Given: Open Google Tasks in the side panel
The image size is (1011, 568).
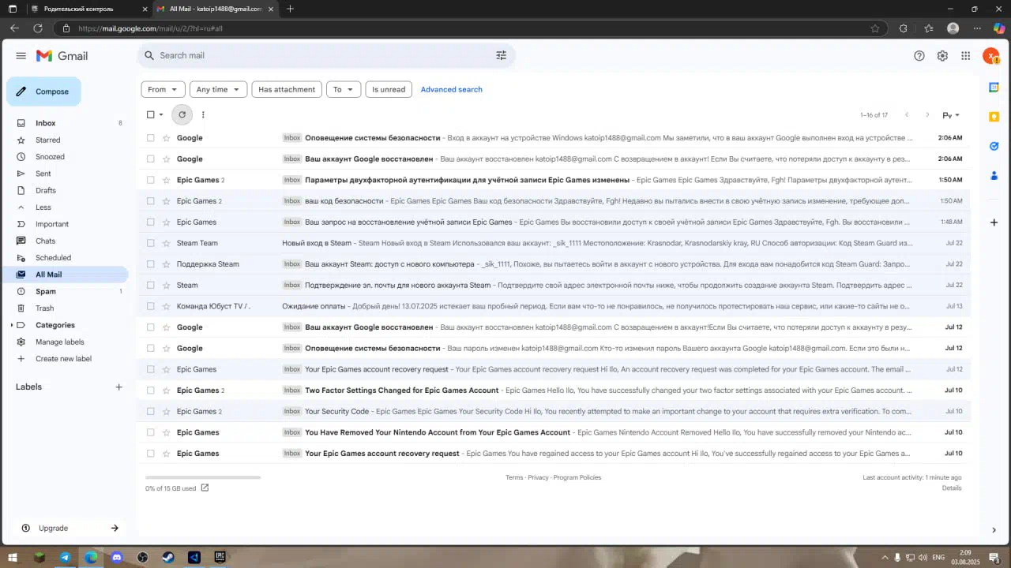Looking at the screenshot, I should coord(994,146).
